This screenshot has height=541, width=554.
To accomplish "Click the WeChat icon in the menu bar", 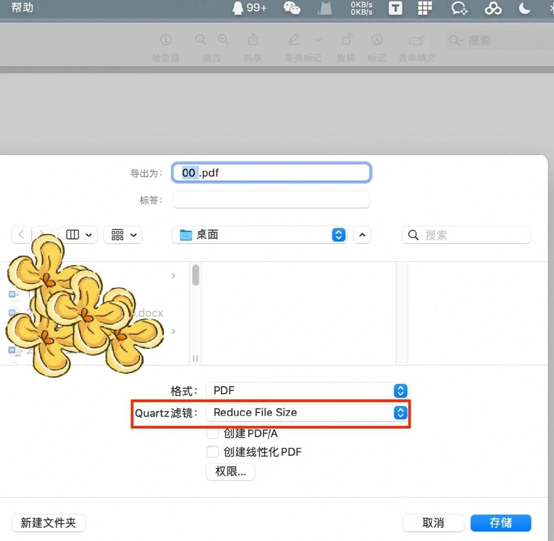I will point(292,8).
